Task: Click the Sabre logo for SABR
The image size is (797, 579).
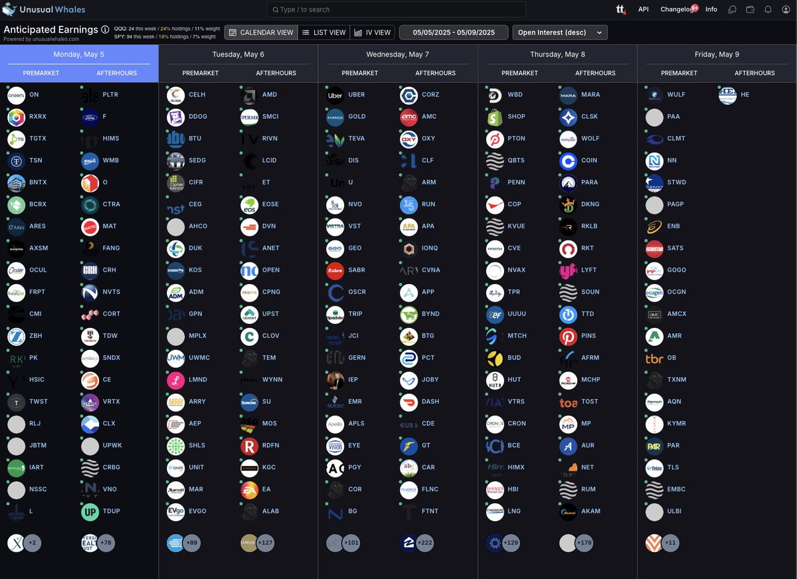Action: tap(335, 271)
